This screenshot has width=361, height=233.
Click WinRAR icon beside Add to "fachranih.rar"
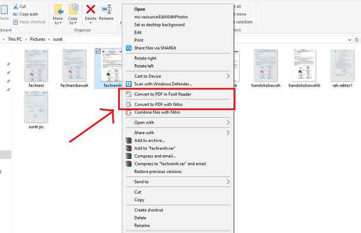129,148
